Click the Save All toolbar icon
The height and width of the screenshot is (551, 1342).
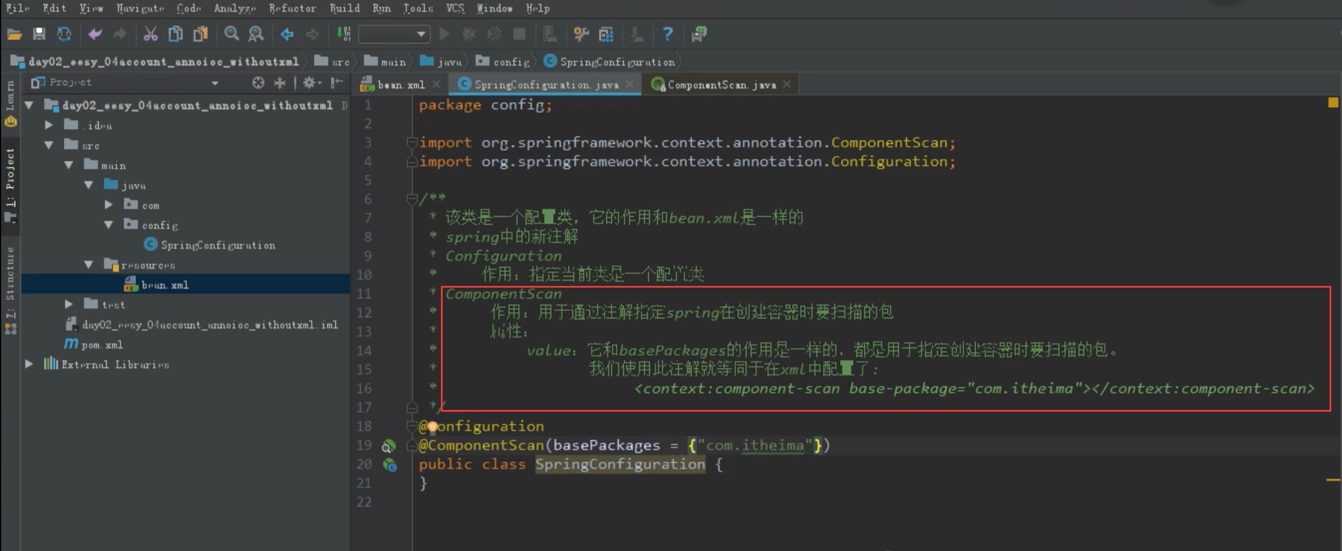click(39, 34)
